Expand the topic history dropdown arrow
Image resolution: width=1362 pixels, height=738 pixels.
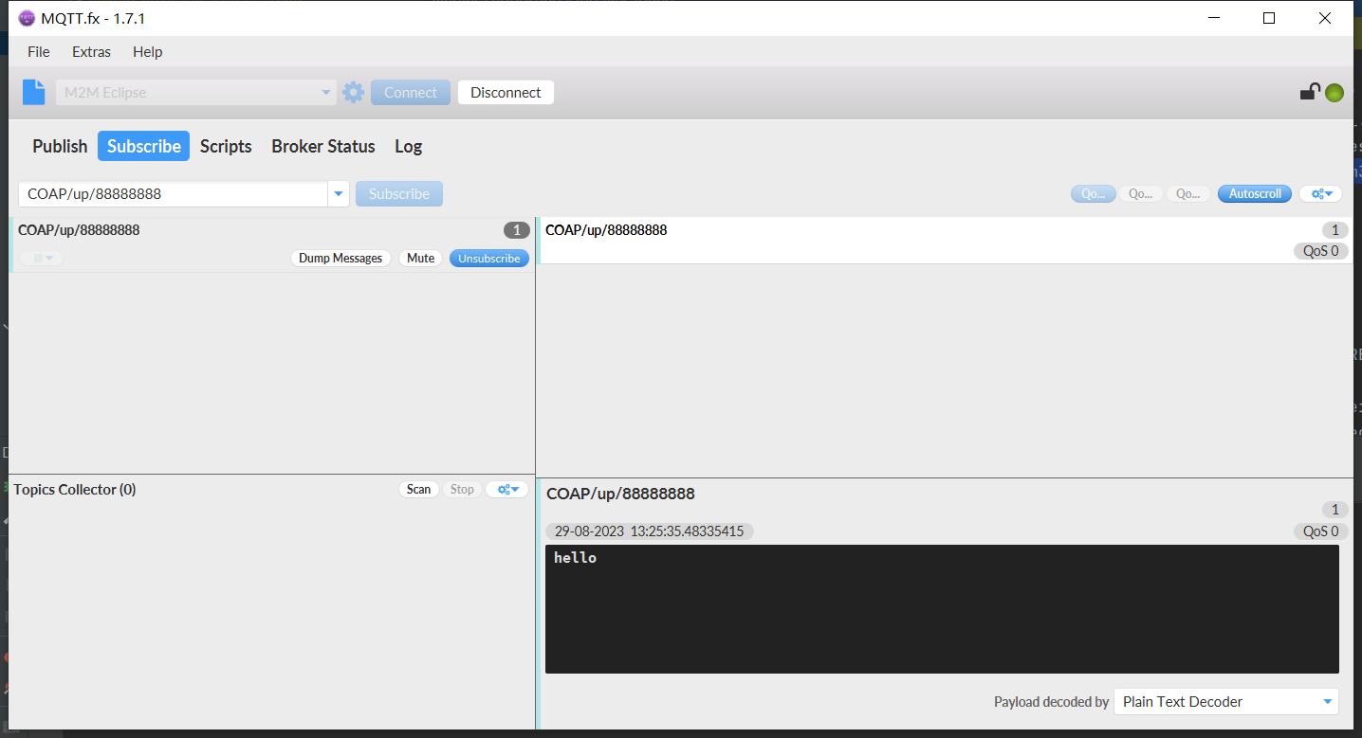coord(339,194)
